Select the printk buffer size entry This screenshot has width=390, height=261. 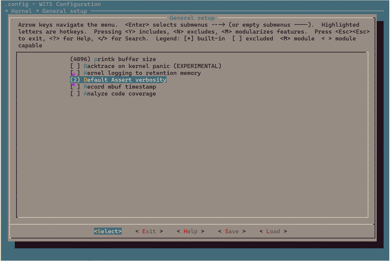coord(113,59)
